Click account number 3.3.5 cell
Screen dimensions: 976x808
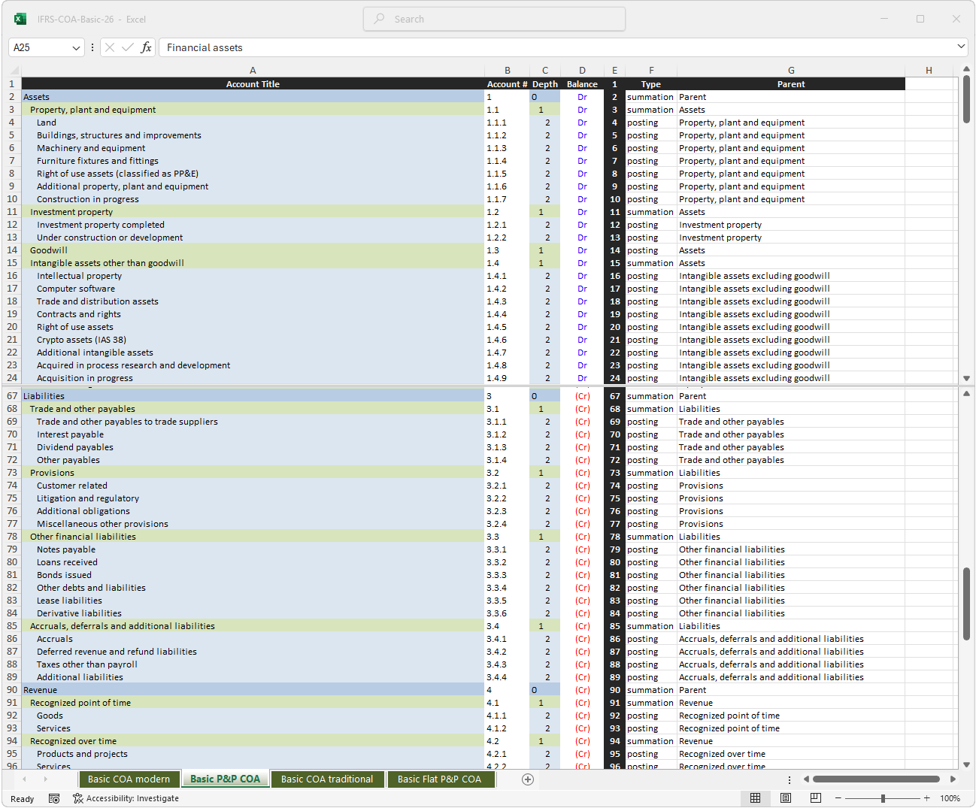point(507,601)
